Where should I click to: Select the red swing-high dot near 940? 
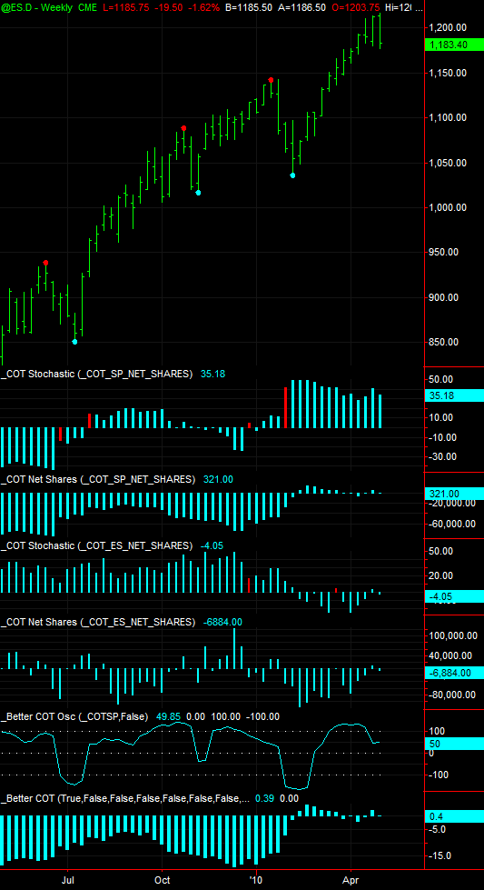click(46, 263)
